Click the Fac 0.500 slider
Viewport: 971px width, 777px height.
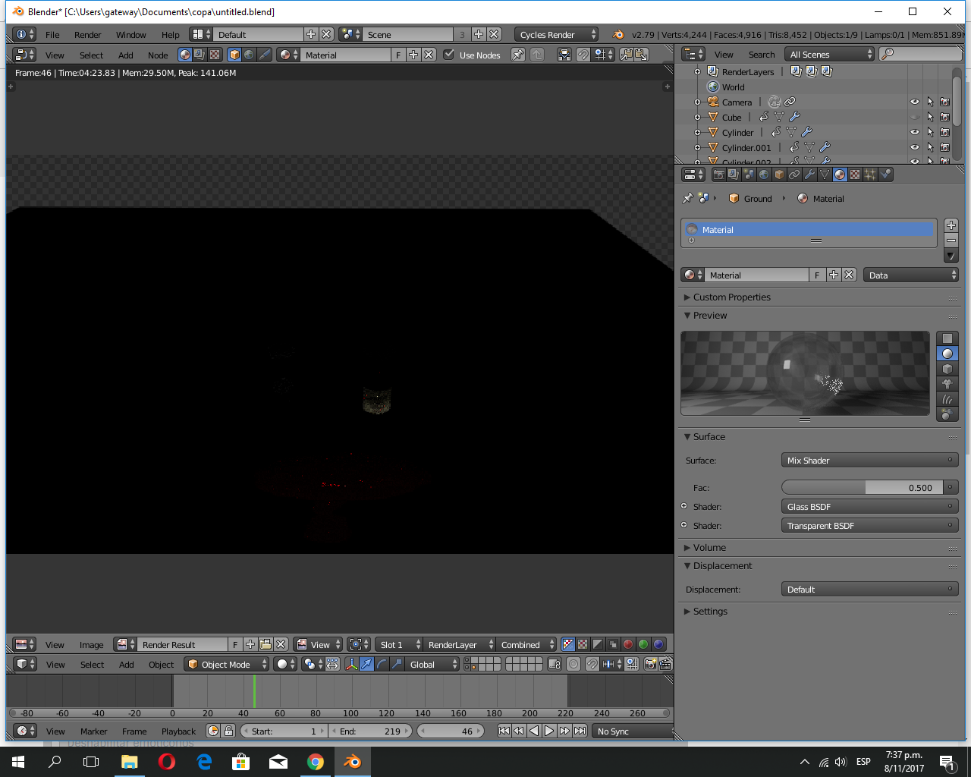click(x=863, y=488)
